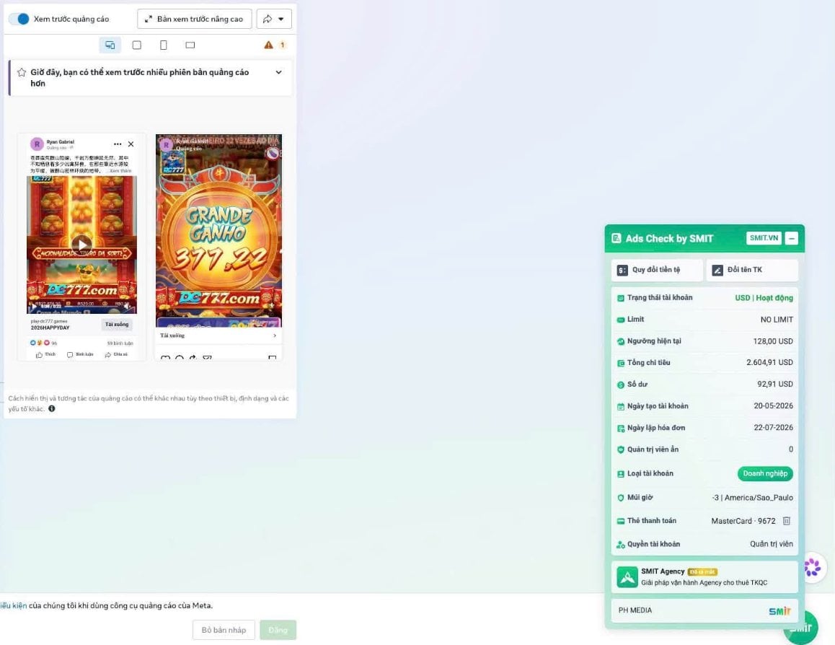This screenshot has width=835, height=645.
Task: Click the 'Thích' like button
Action: point(46,355)
